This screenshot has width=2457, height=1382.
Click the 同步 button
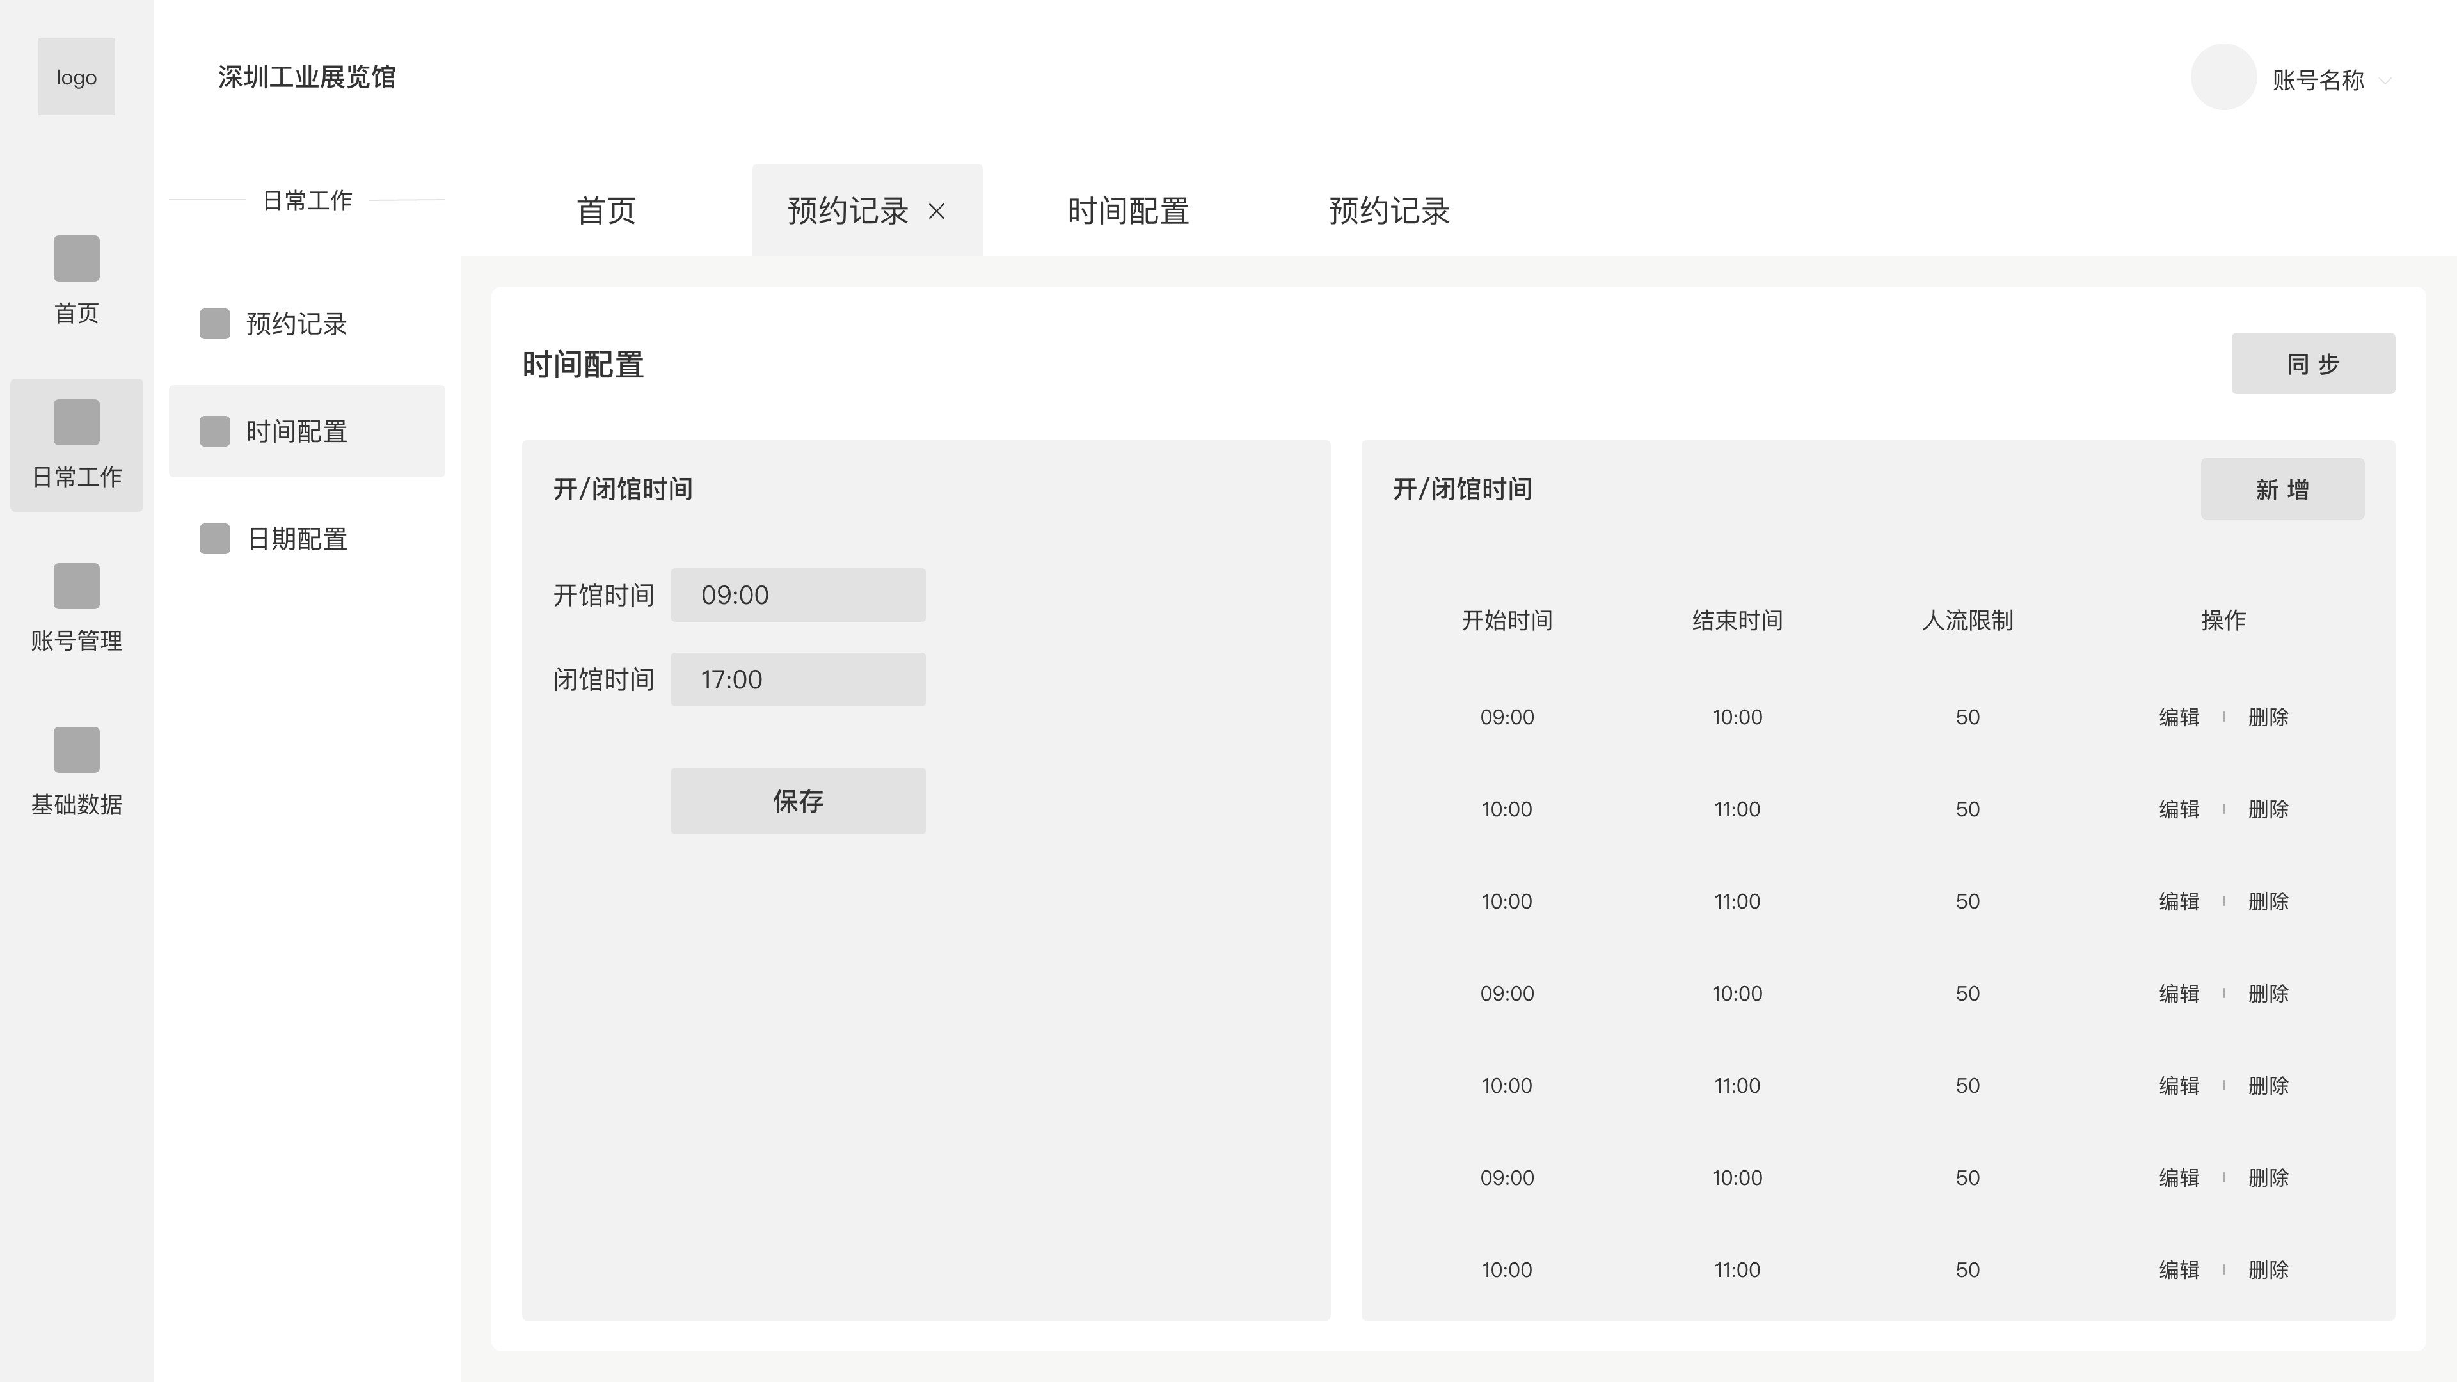(x=2313, y=363)
